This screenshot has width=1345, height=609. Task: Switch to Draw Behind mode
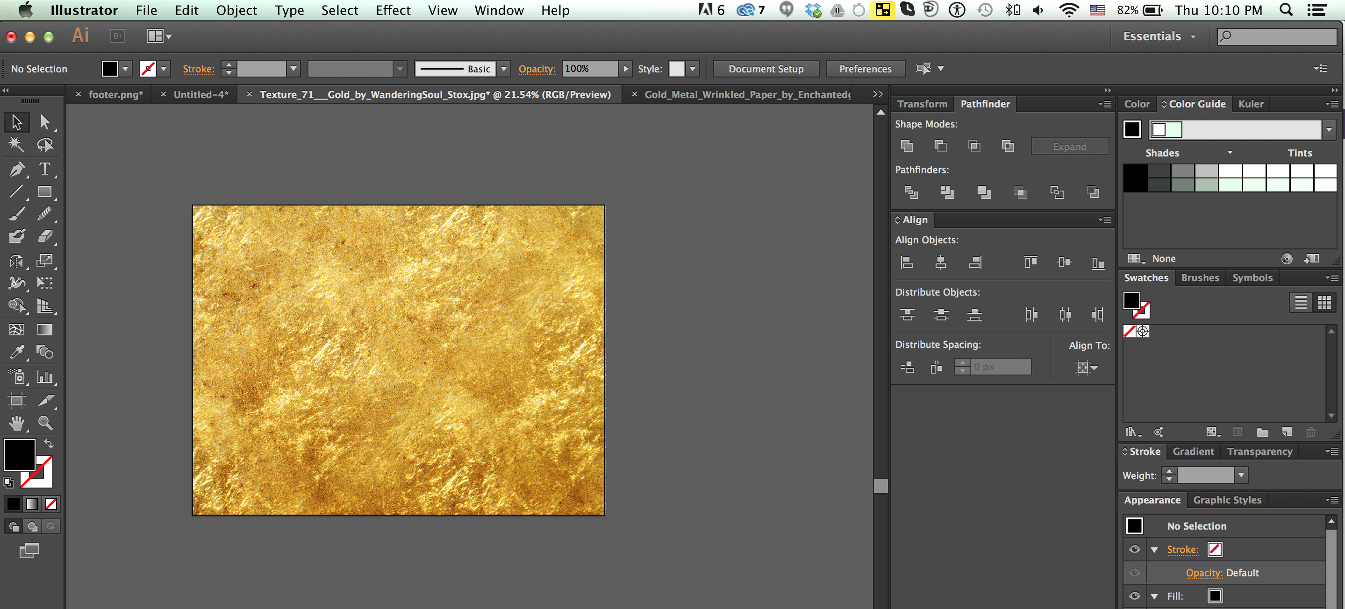pos(32,526)
